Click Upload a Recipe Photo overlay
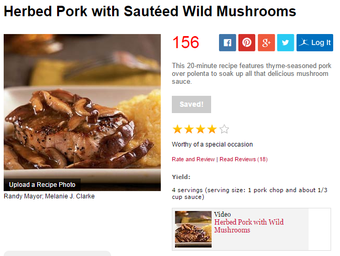This screenshot has width=340, height=256. (x=42, y=185)
